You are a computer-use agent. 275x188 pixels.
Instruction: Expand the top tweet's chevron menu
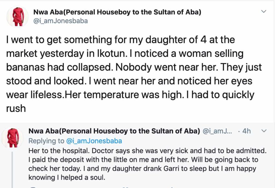click(x=264, y=12)
